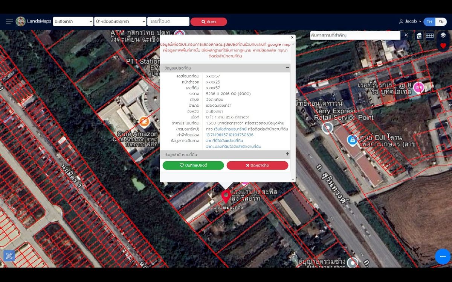
Task: Open the district dropdown 01-เมืองฉะเชิงเทรา
Action: point(120,21)
